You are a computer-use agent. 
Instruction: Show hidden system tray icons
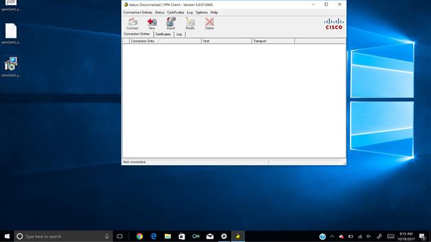tap(332, 236)
